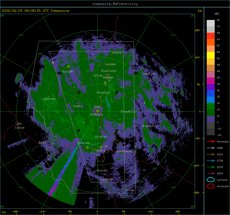
Task: Click the Sylvan label
Action: click(x=98, y=75)
